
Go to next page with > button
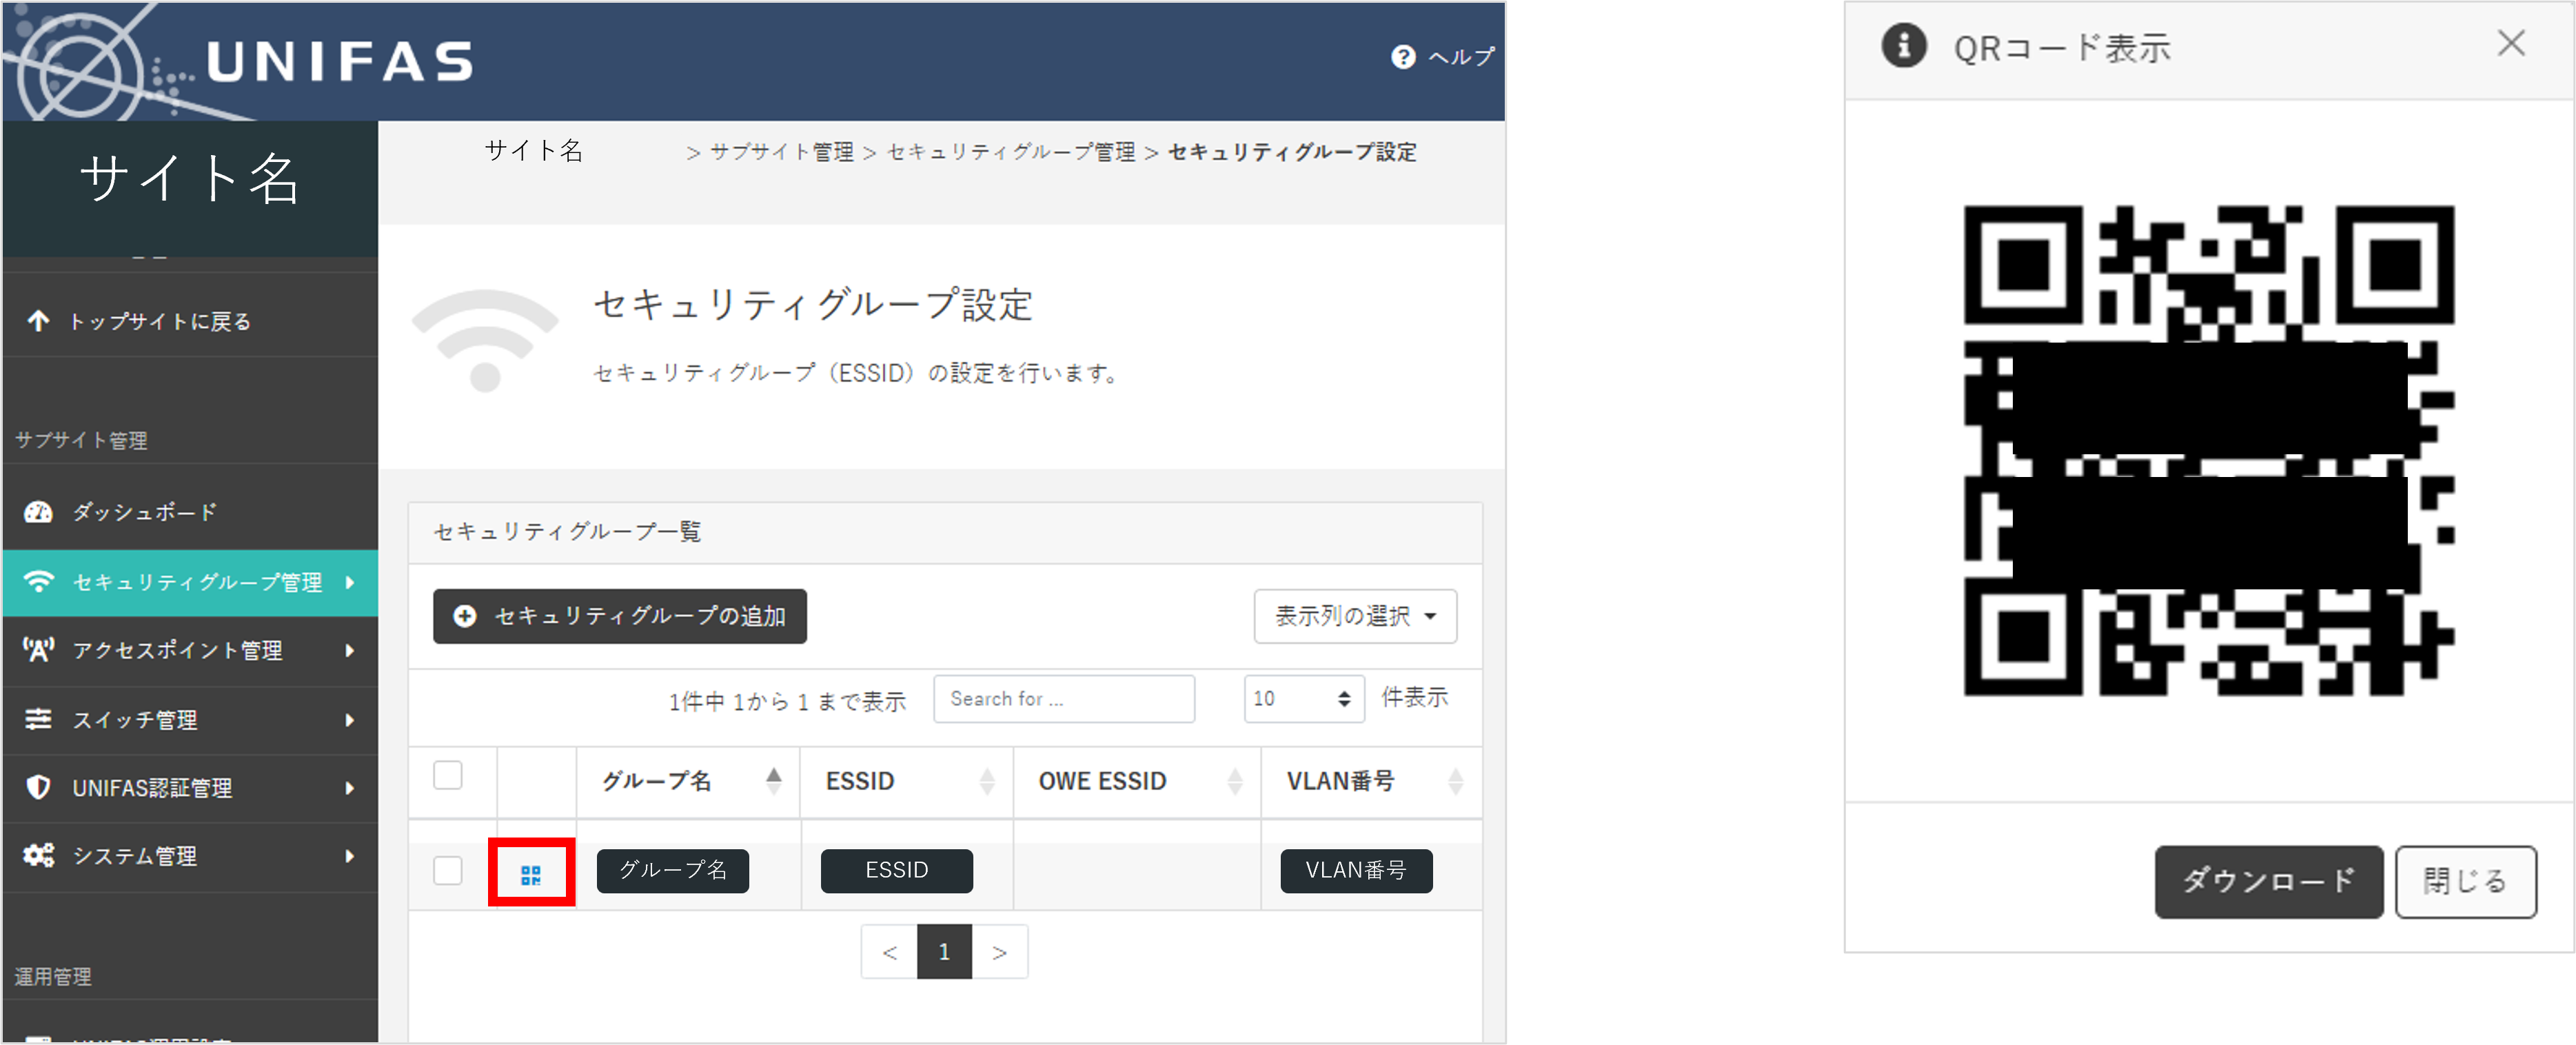tap(999, 952)
